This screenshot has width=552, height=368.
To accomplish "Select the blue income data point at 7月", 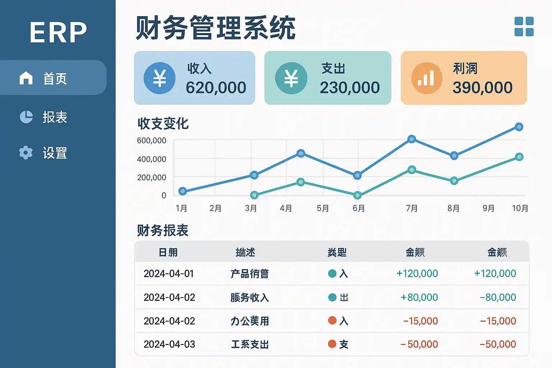I will [412, 139].
